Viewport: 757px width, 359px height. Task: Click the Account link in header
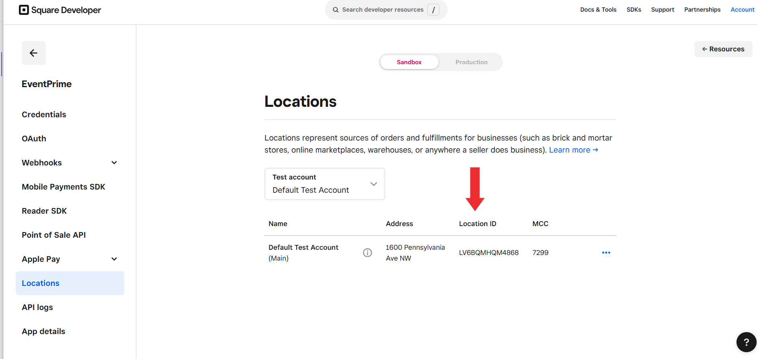tap(742, 10)
